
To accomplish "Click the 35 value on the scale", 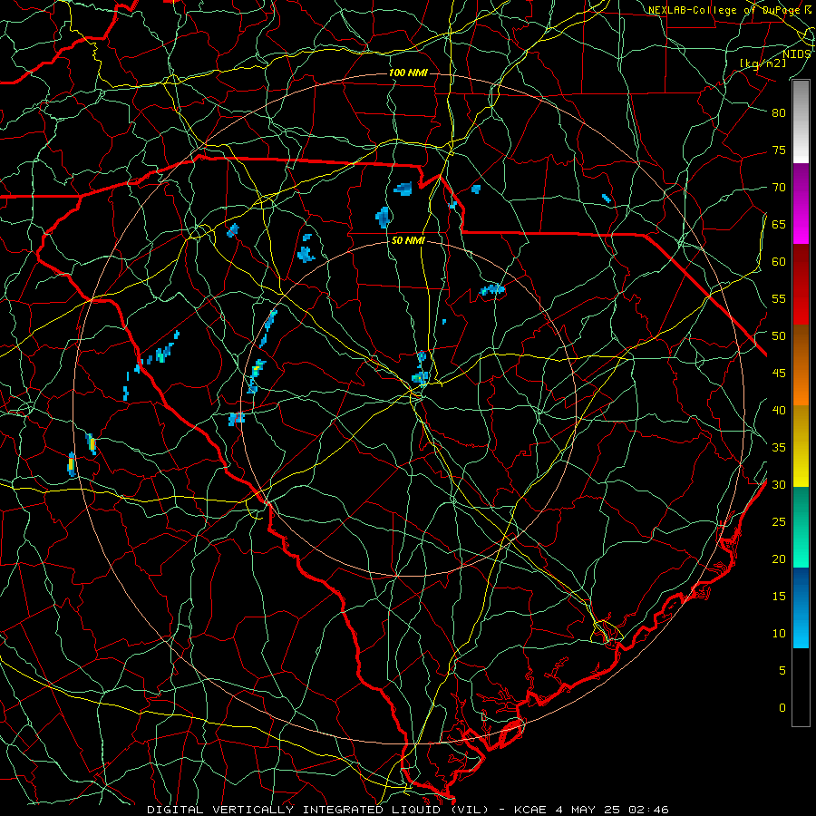I will point(779,448).
